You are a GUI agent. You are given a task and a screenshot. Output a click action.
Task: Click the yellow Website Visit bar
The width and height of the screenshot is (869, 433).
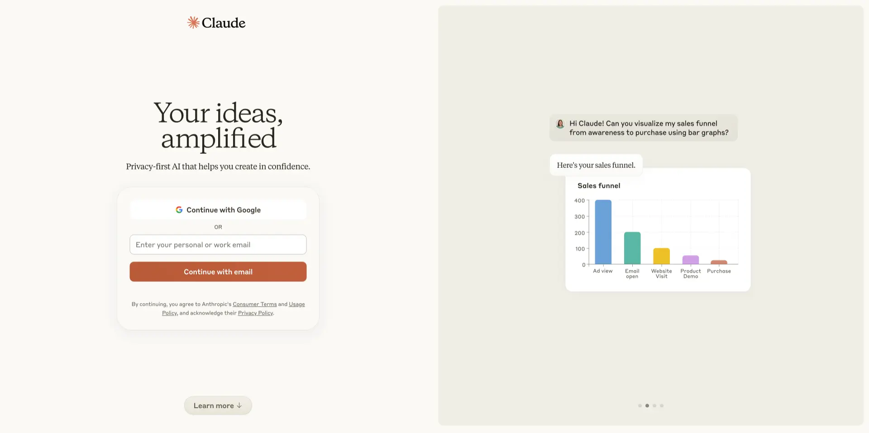[661, 256]
